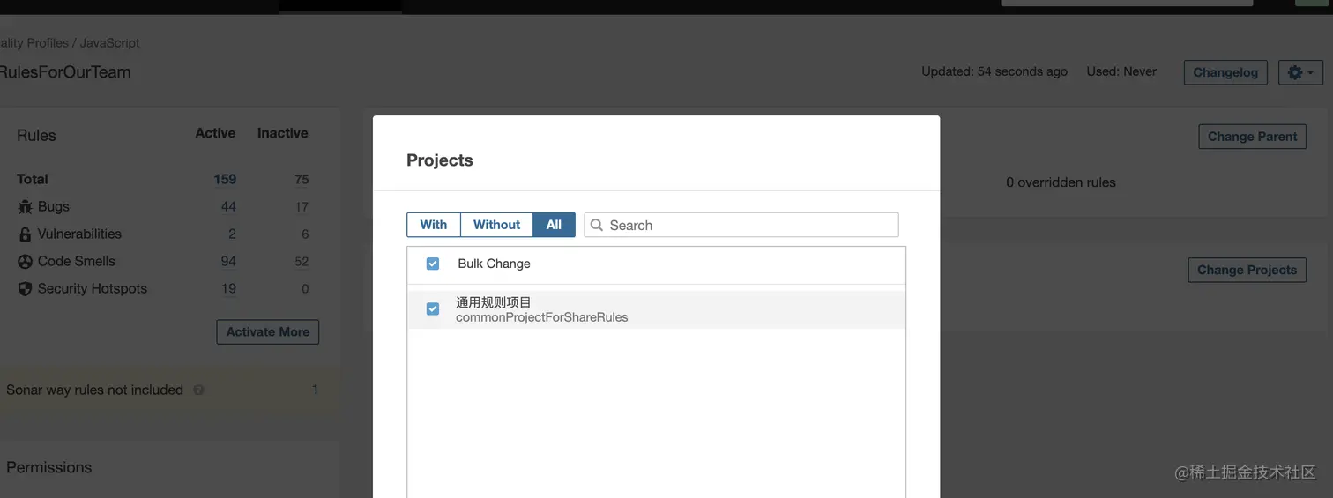Image resolution: width=1333 pixels, height=498 pixels.
Task: Open total inactive rules count 75
Action: (302, 180)
